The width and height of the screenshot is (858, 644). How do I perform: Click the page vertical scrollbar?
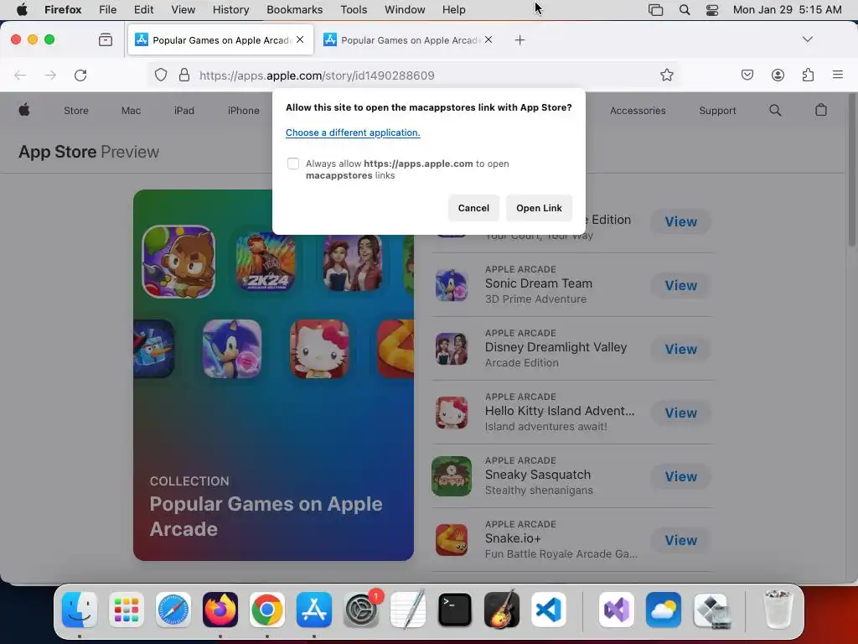pyautogui.click(x=852, y=169)
